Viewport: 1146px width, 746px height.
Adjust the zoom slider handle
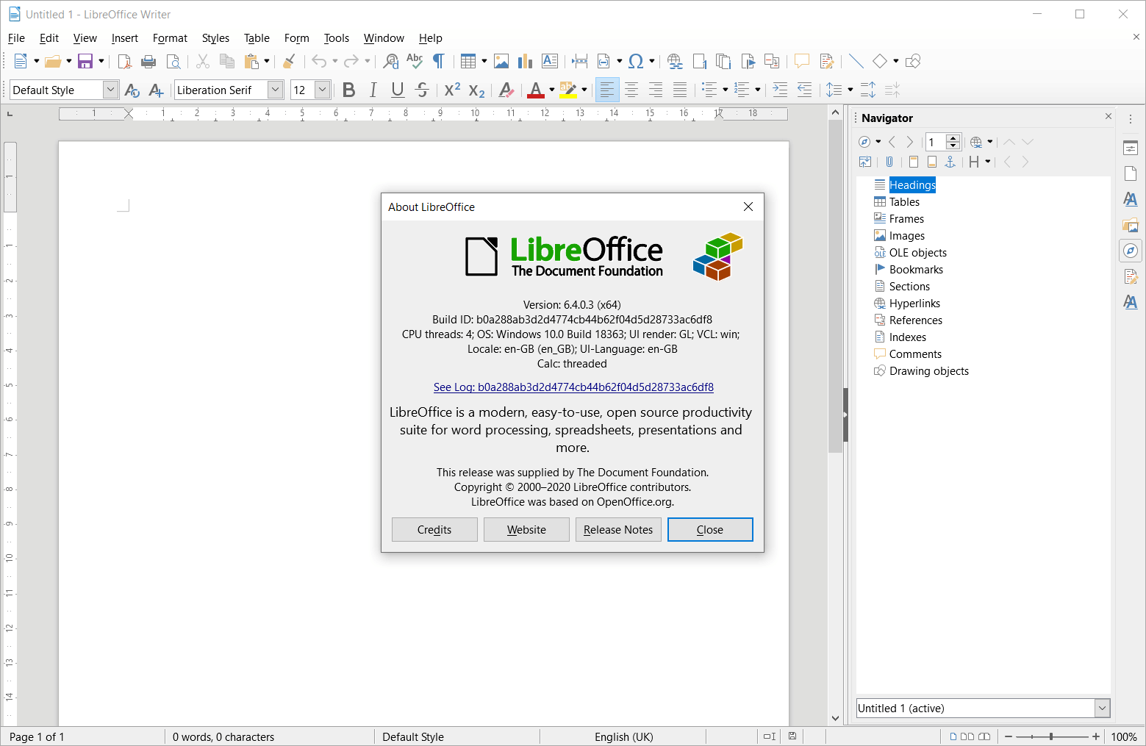point(1051,736)
